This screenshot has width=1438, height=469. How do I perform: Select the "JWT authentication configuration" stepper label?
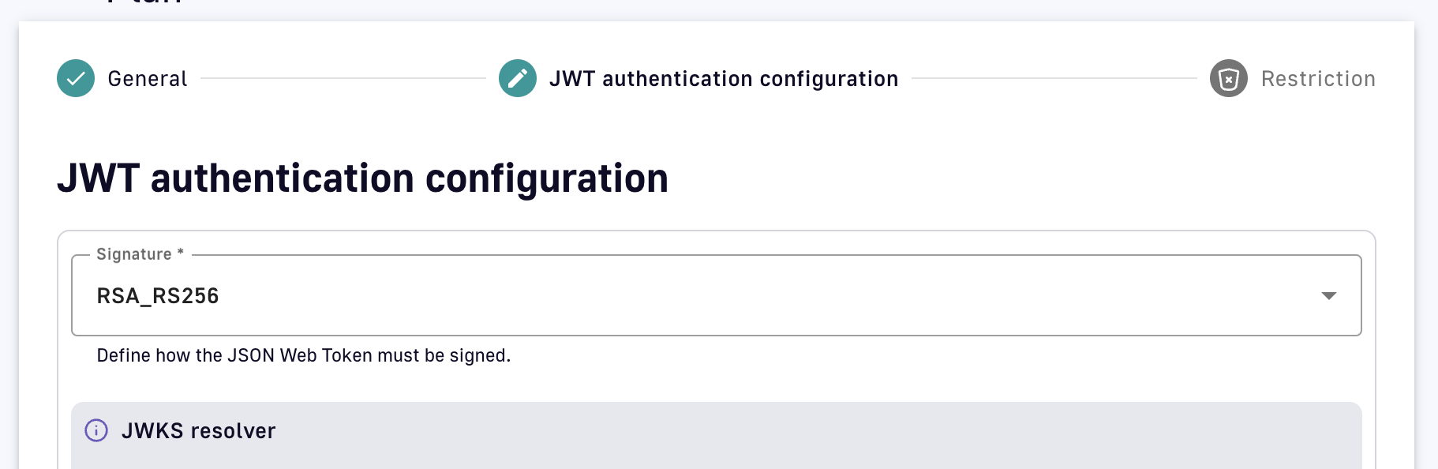724,79
